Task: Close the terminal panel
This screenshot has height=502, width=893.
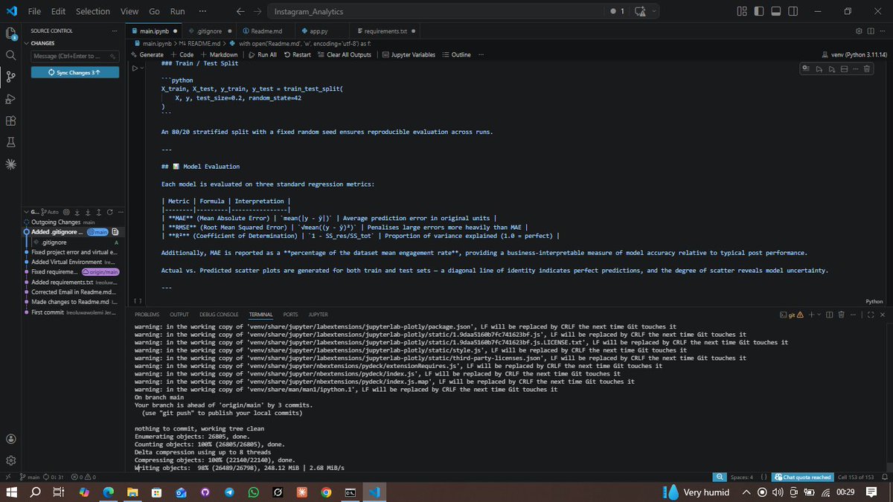Action: click(x=882, y=315)
